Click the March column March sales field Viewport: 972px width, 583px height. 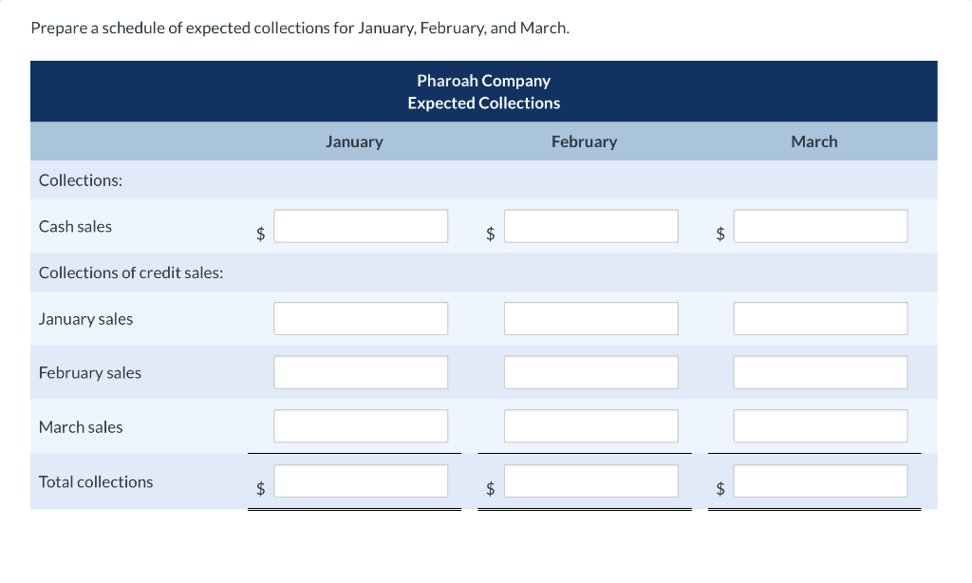(820, 426)
